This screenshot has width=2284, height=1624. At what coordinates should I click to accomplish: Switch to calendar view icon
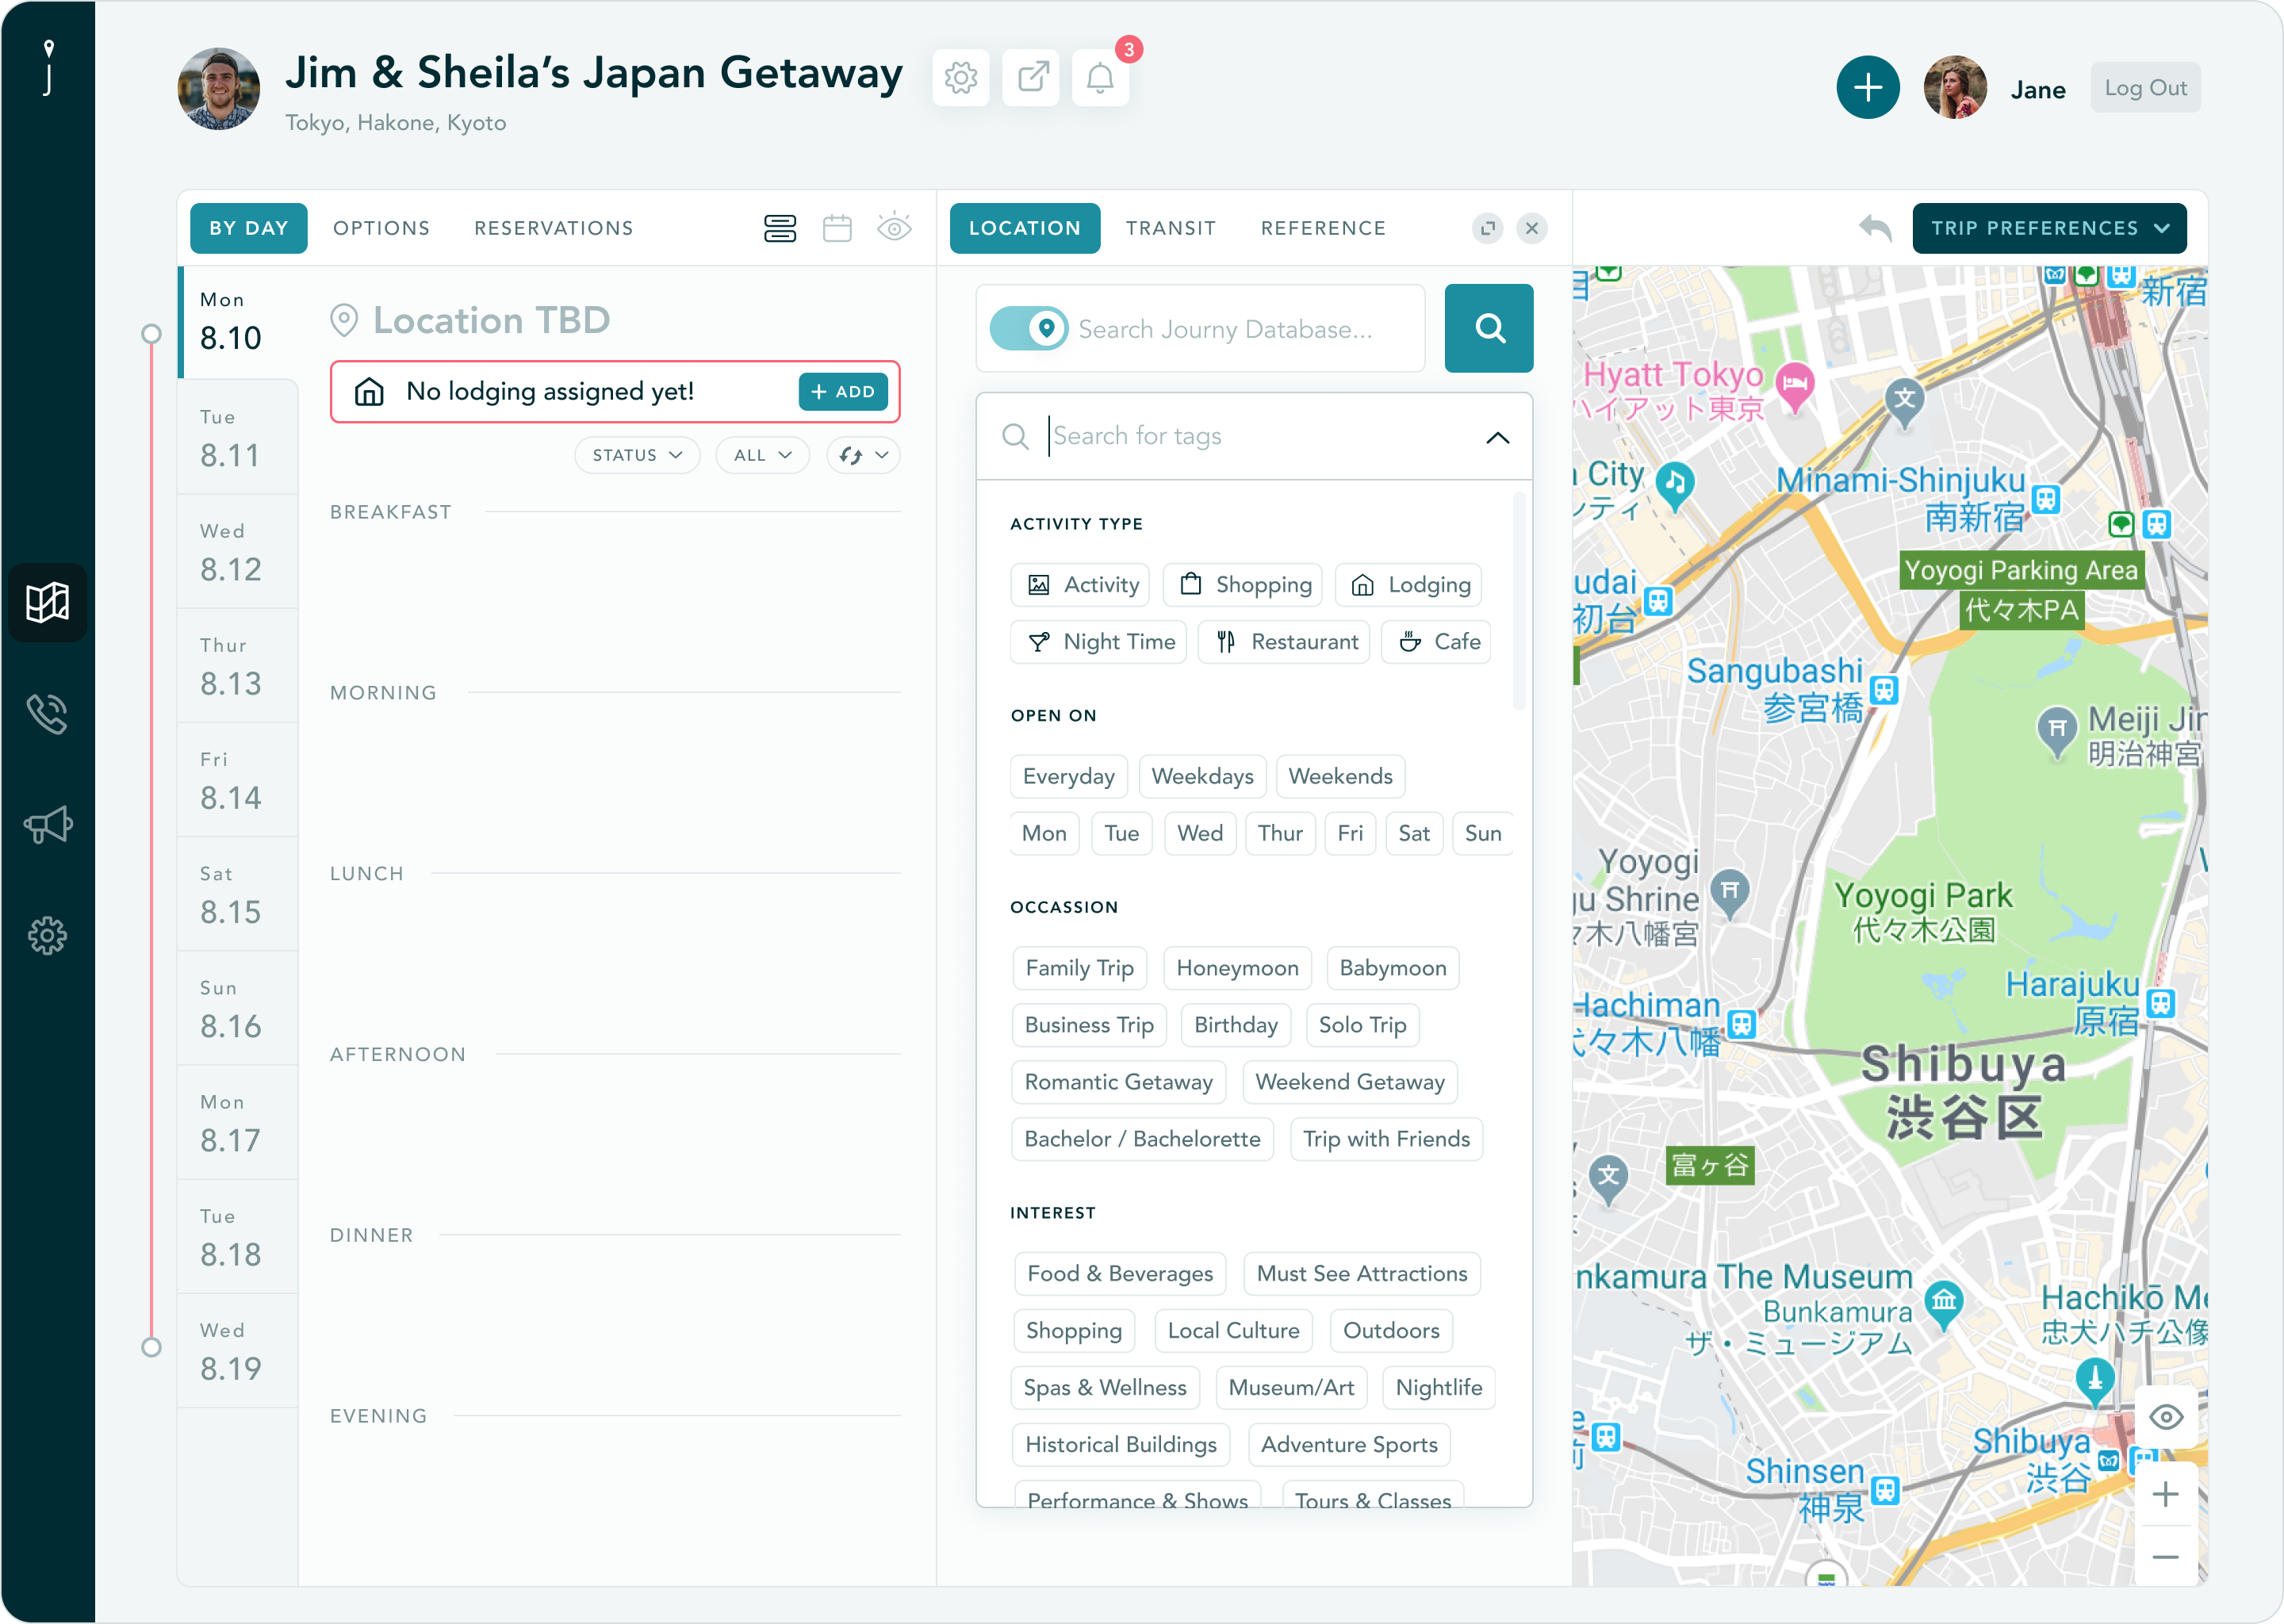tap(837, 229)
